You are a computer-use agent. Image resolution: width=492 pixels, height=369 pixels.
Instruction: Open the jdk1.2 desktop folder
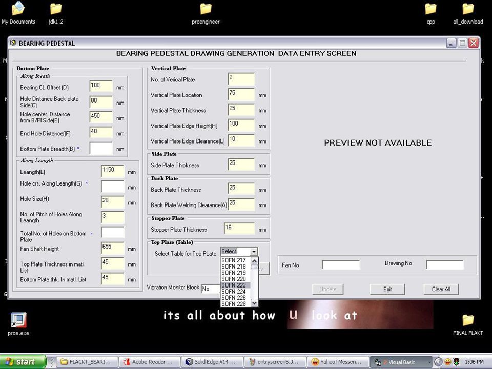click(56, 12)
